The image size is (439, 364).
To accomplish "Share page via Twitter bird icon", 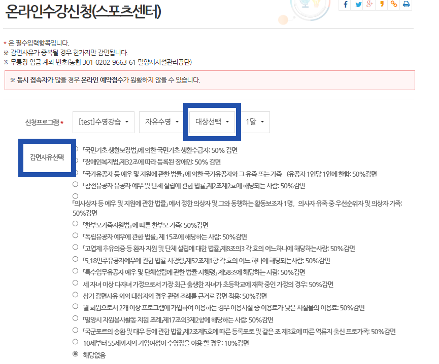I will coord(358,5).
